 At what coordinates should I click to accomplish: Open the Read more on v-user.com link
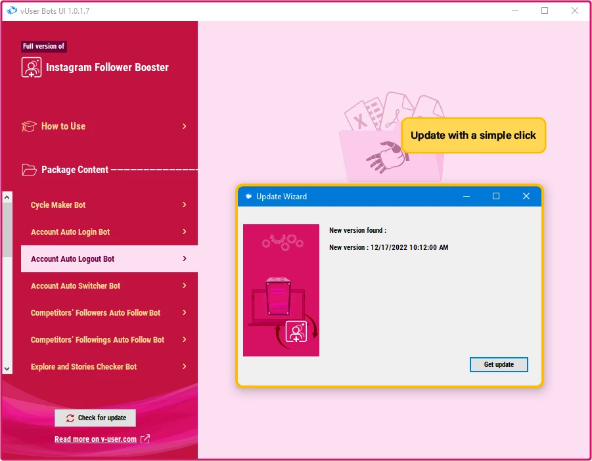click(x=95, y=439)
